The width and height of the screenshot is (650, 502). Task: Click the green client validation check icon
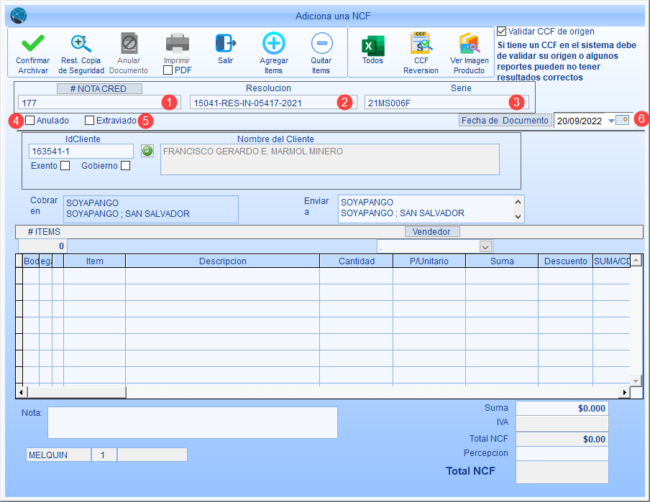(x=147, y=151)
